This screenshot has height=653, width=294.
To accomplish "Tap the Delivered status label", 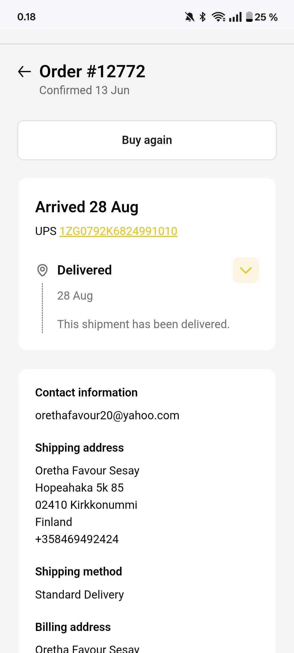I will click(84, 270).
